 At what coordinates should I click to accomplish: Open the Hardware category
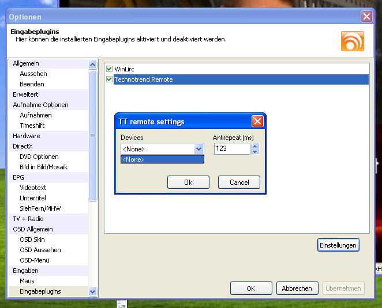pos(48,136)
